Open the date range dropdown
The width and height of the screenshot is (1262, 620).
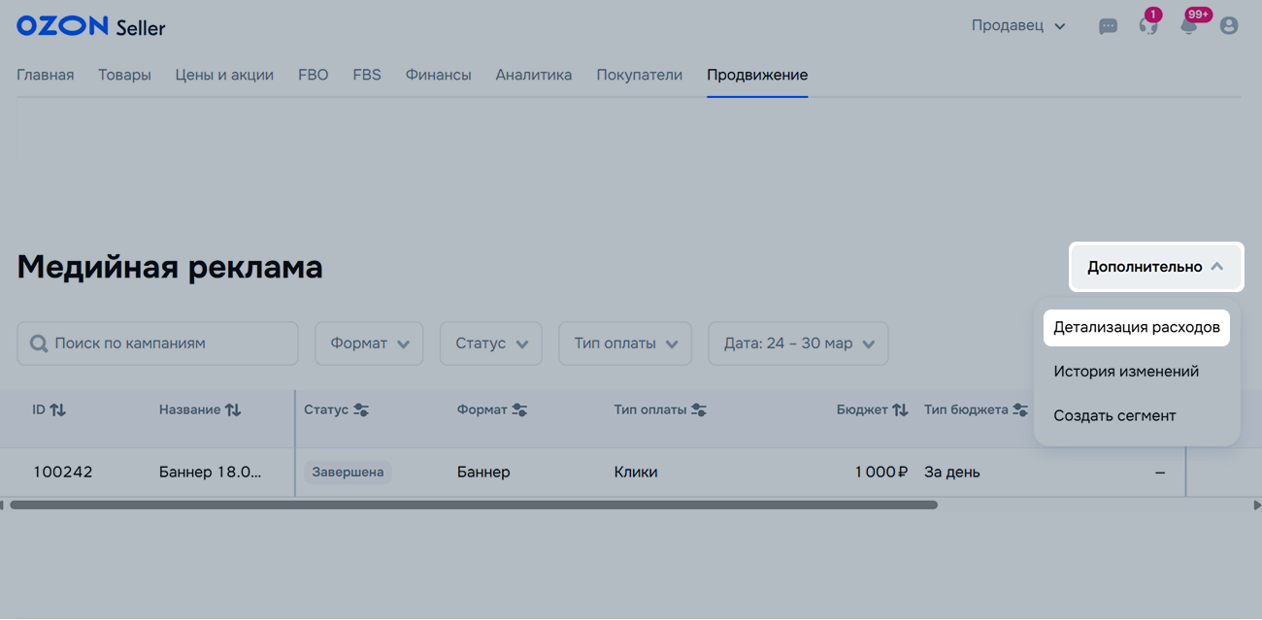click(x=798, y=343)
